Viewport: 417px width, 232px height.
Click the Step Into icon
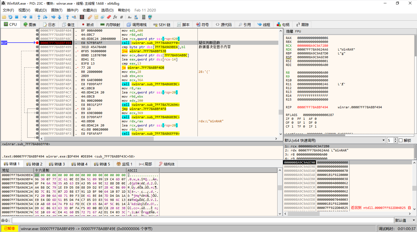pos(39,17)
